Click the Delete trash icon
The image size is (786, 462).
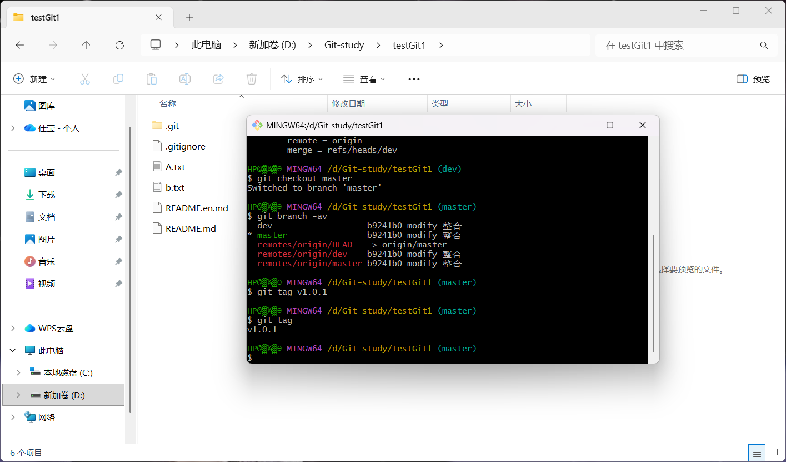point(252,79)
